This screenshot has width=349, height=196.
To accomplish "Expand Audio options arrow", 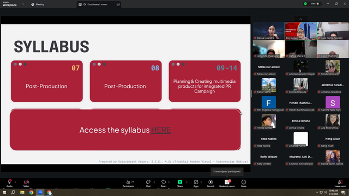I will pyautogui.click(x=15, y=182).
